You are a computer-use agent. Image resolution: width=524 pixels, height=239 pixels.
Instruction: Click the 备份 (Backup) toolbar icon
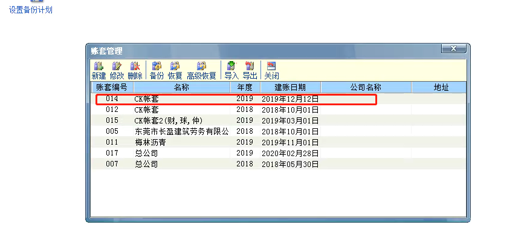click(x=157, y=70)
